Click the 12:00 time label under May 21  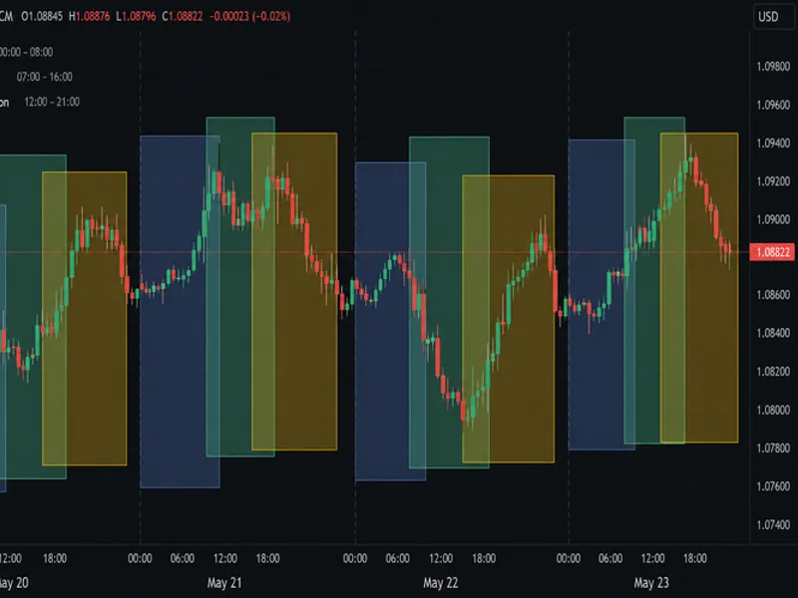(225, 558)
